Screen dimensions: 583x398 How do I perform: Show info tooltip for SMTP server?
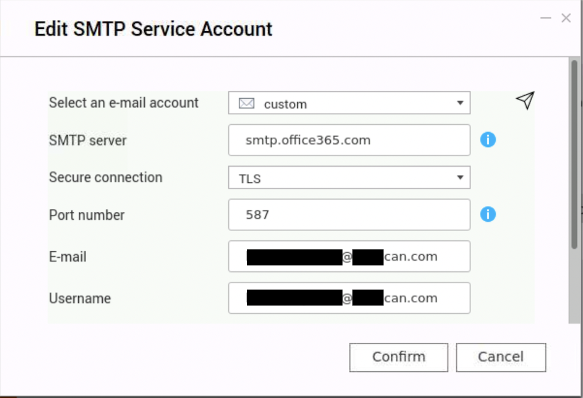488,140
